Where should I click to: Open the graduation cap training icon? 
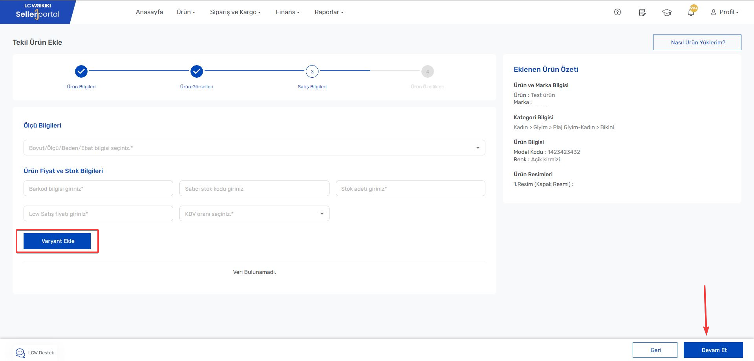point(667,13)
